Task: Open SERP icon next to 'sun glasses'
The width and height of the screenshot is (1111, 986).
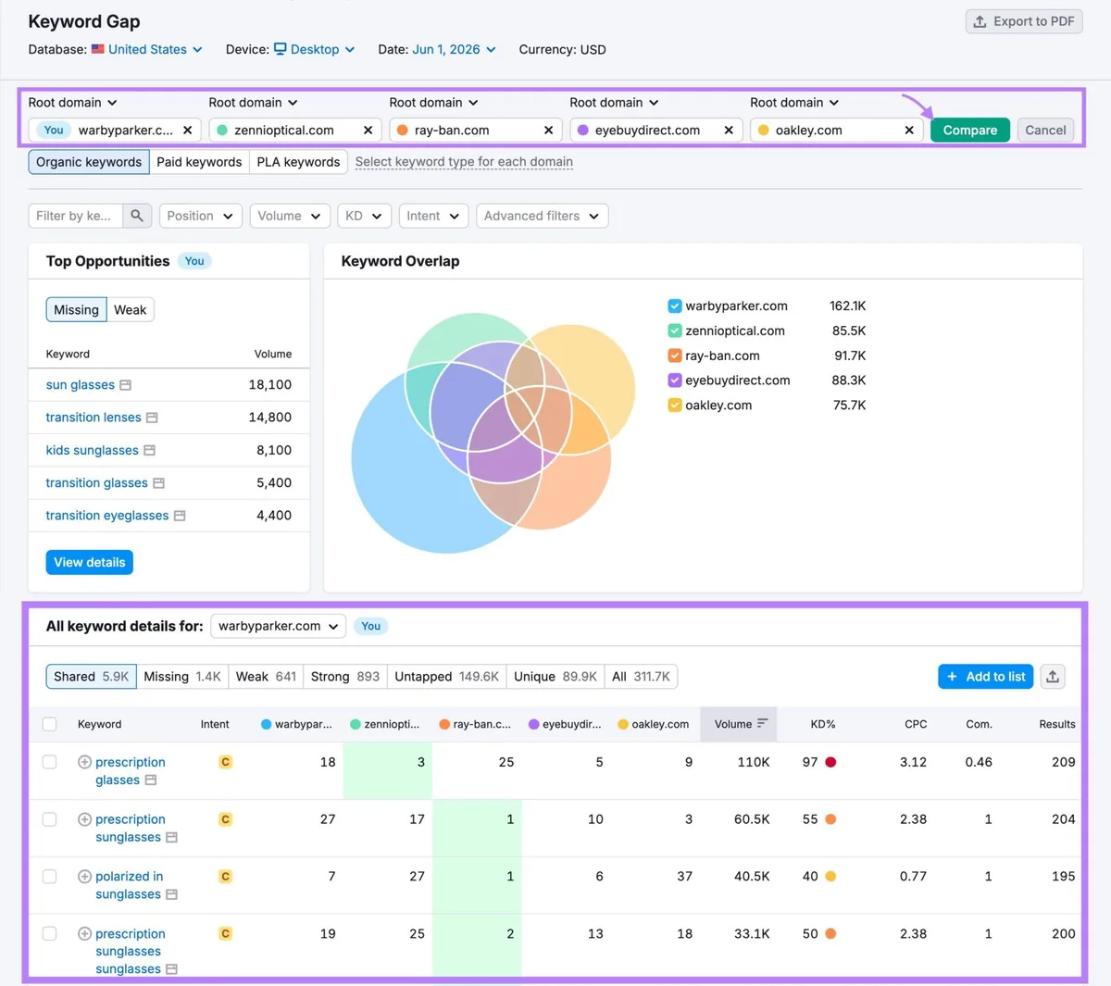Action: pos(126,385)
